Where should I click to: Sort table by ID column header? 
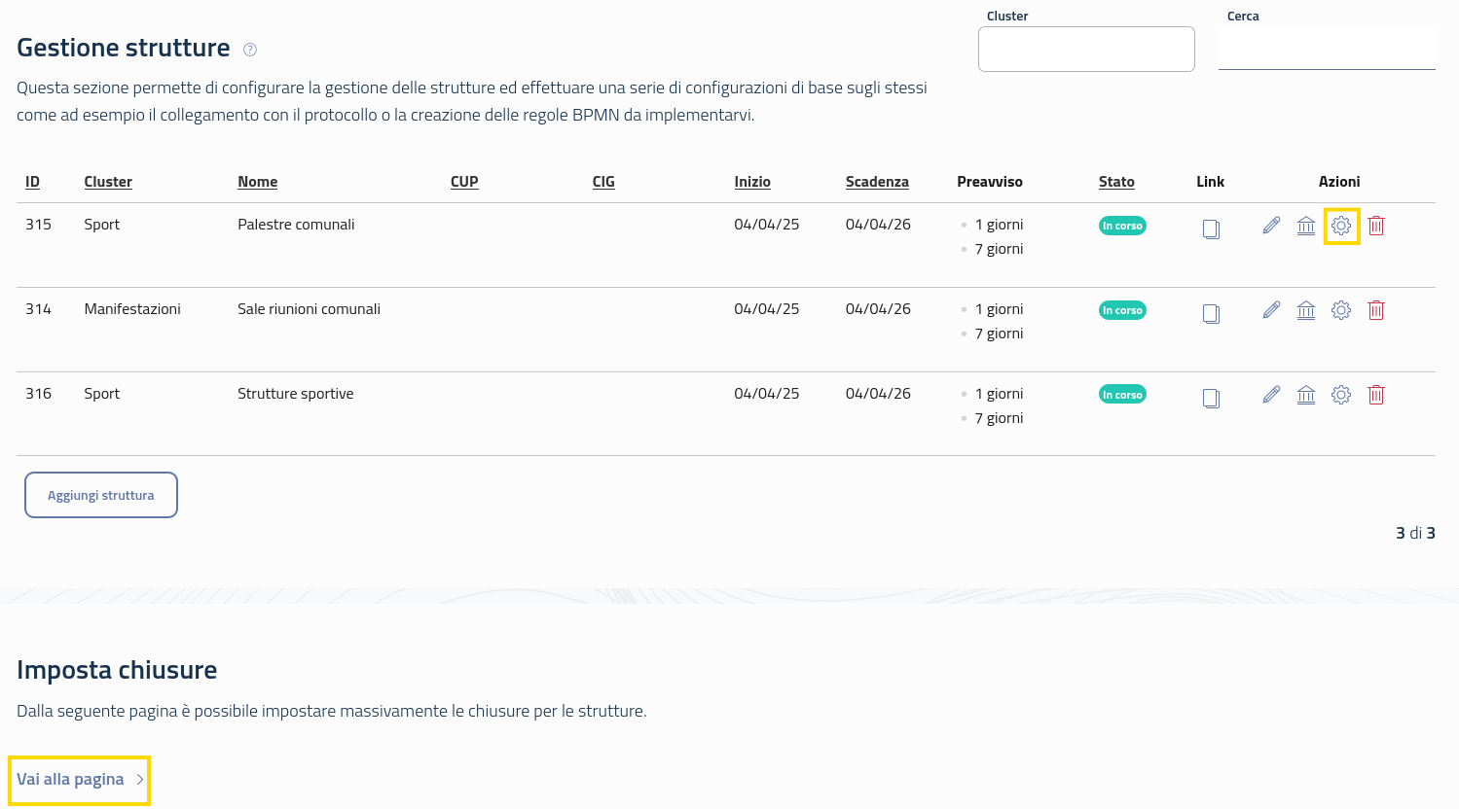32,182
